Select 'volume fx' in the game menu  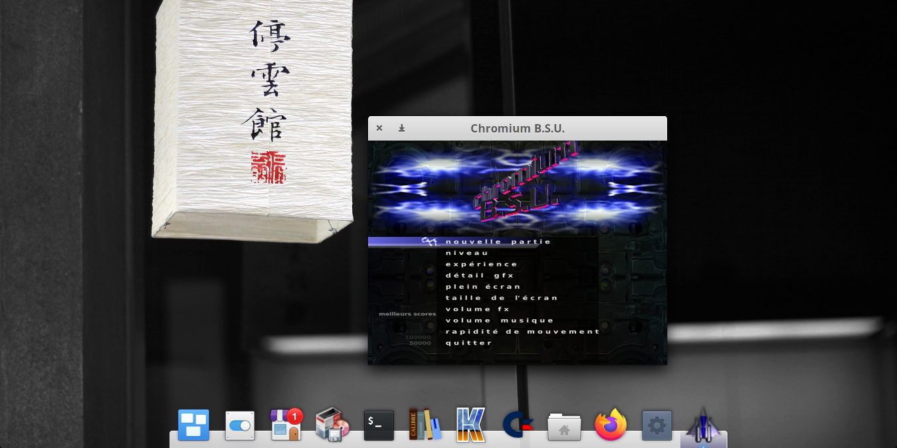click(477, 309)
